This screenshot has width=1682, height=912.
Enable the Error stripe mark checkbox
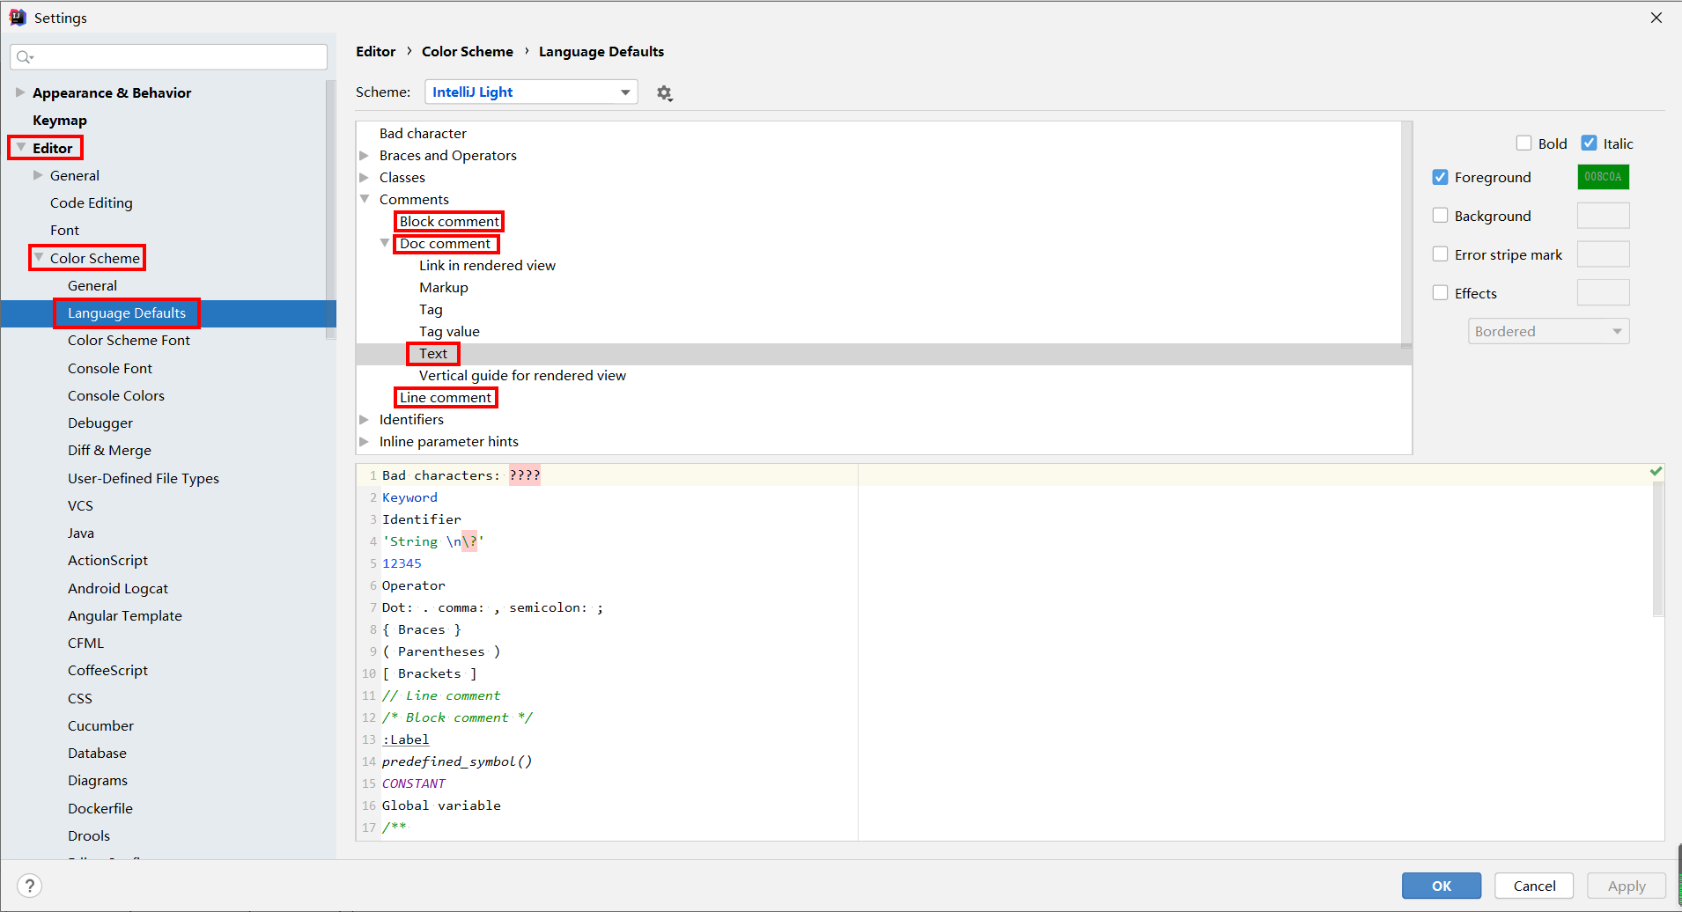[x=1440, y=254]
